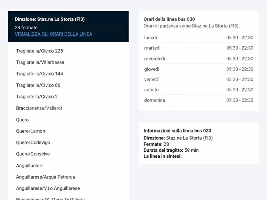Click the Braccianense/Vallardi stop
Screen dimensions: 267x200
[39, 108]
